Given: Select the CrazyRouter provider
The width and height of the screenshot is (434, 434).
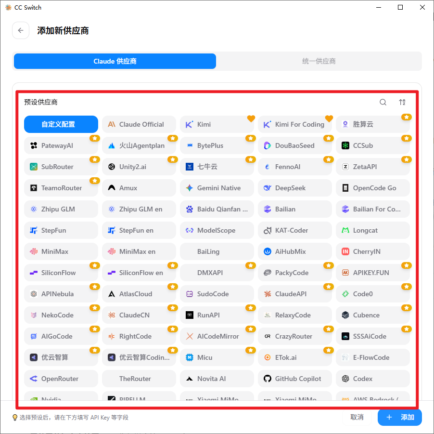Looking at the screenshot, I should point(295,336).
